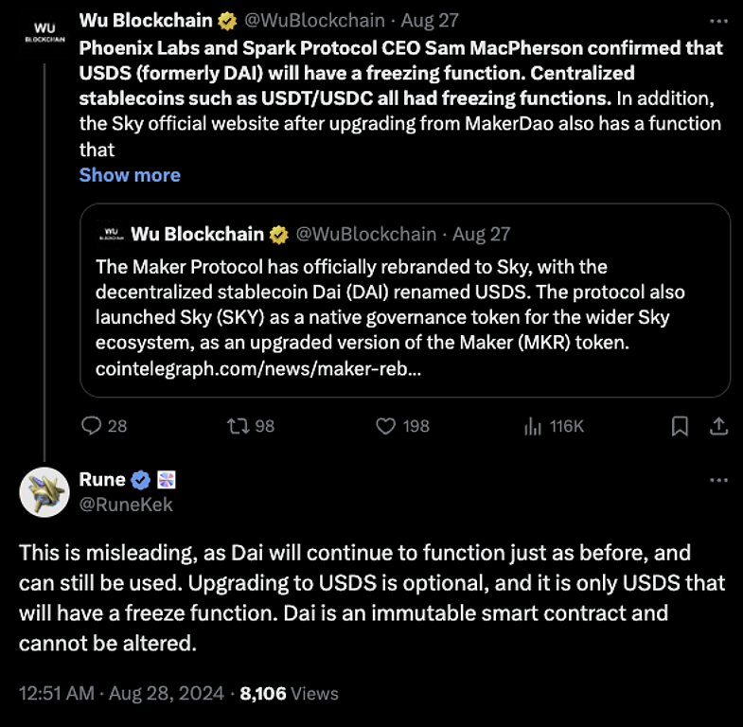This screenshot has width=743, height=727.
Task: Like the Wu Blockchain post (198 likes)
Action: 385,426
